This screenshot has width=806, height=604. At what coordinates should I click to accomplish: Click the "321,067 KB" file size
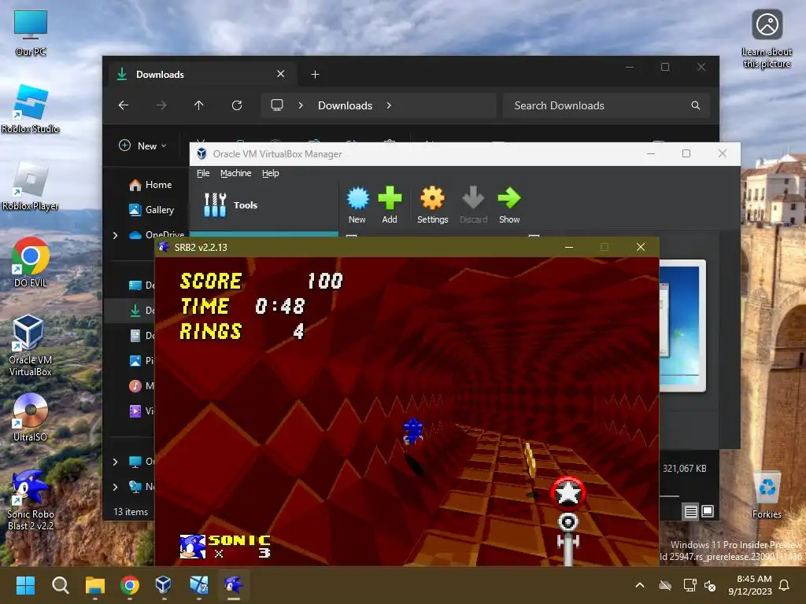click(684, 469)
